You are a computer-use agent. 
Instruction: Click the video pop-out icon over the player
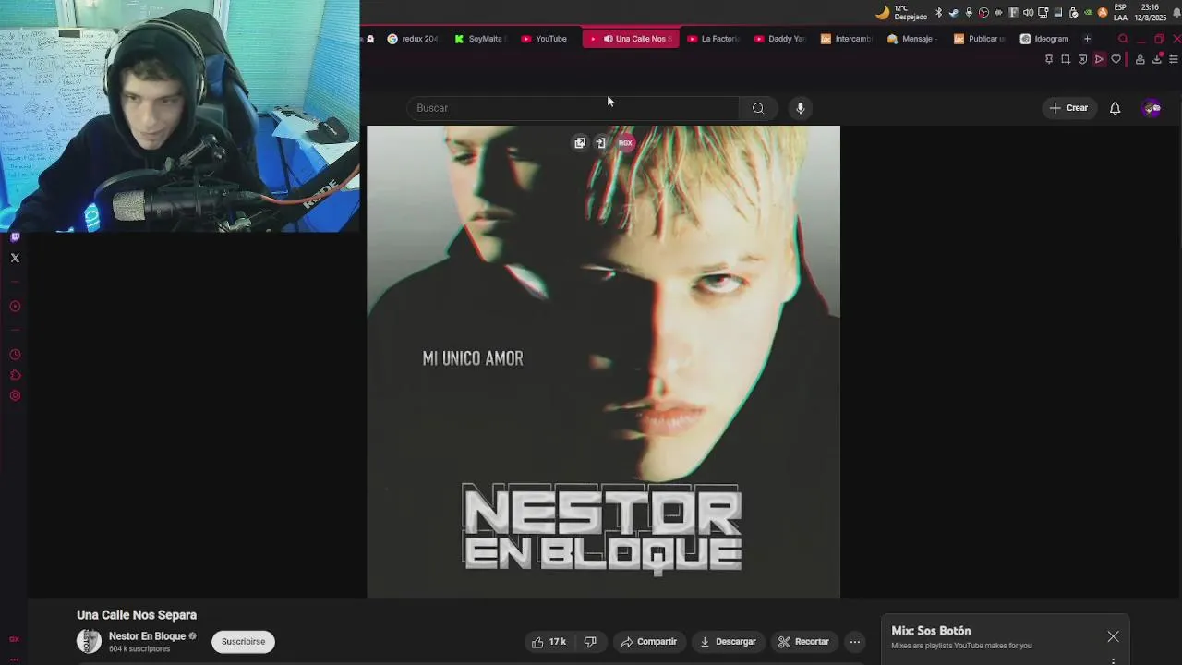(580, 143)
